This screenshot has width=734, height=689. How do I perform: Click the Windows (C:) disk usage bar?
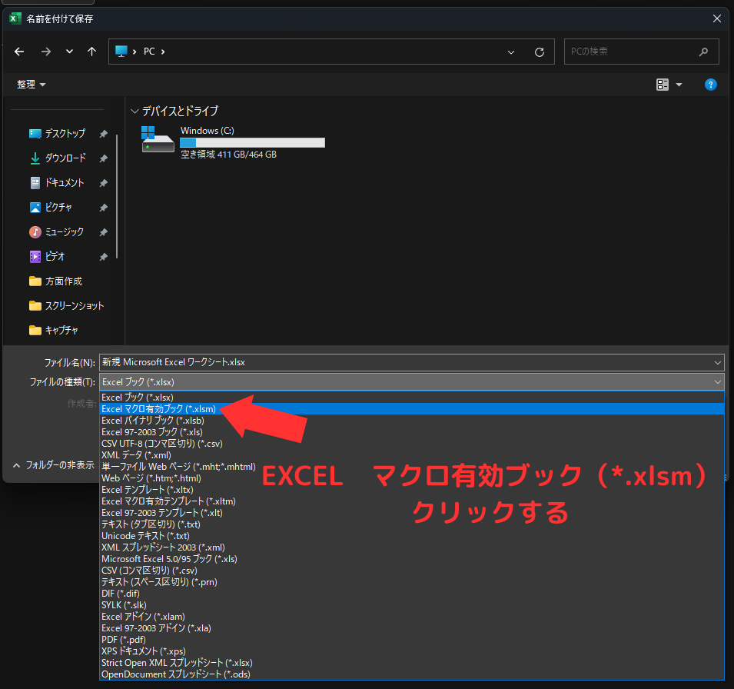(252, 142)
